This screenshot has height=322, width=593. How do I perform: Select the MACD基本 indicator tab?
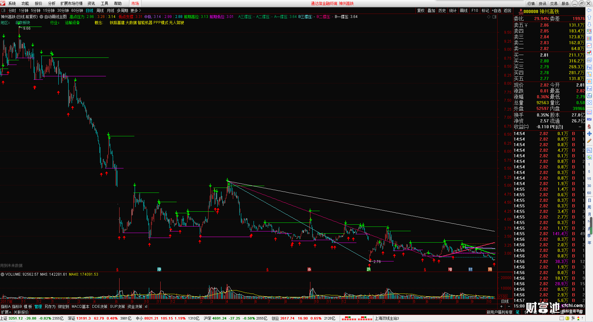point(80,307)
